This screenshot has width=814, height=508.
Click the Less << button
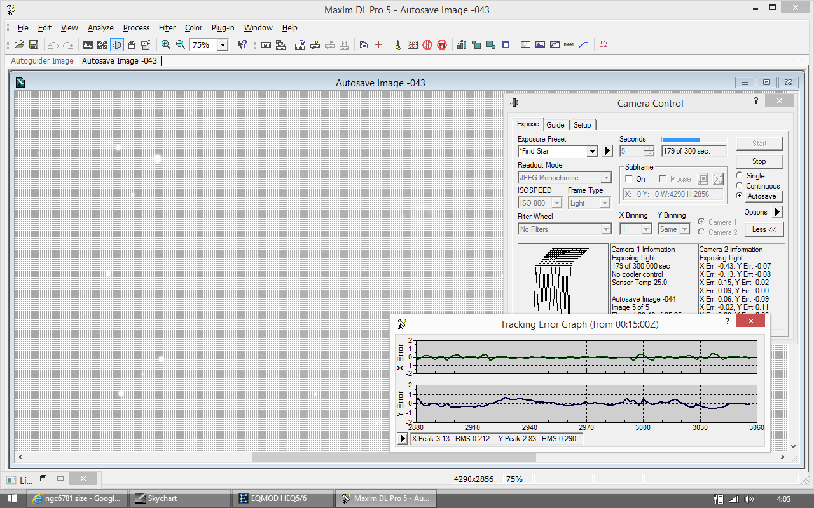[764, 229]
